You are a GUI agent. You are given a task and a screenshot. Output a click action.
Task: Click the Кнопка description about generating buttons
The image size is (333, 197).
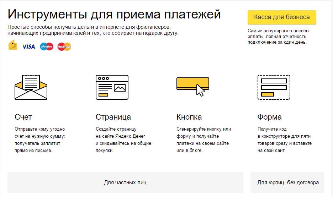pyautogui.click(x=203, y=139)
